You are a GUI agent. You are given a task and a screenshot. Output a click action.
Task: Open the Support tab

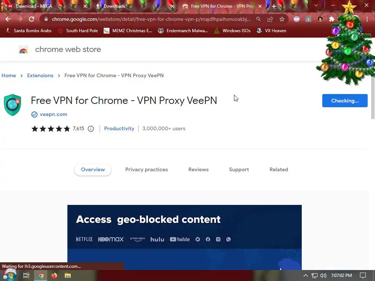(239, 170)
